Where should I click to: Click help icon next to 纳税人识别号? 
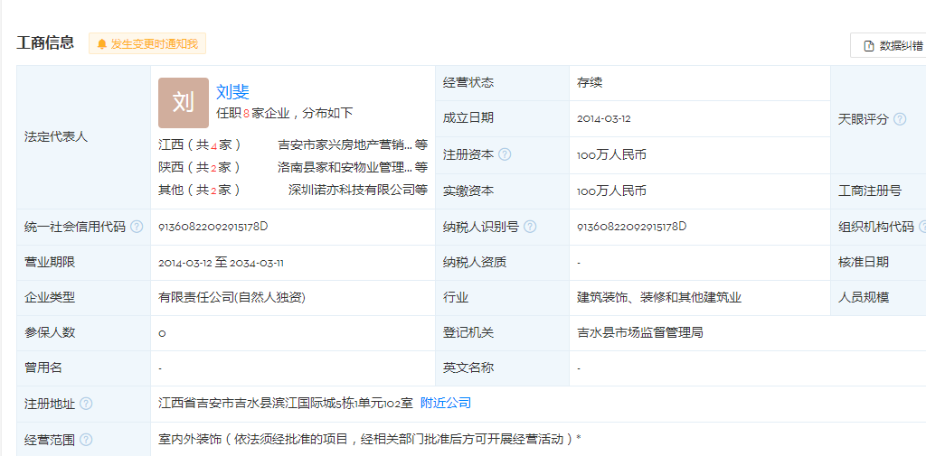click(530, 227)
